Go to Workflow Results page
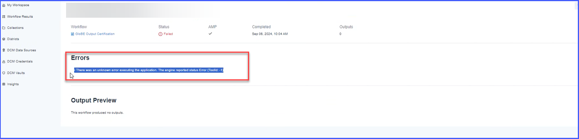The width and height of the screenshot is (579, 139). [x=20, y=17]
